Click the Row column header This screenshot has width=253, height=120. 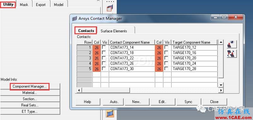click(85, 42)
